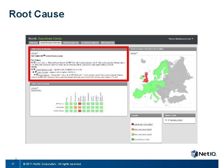This screenshot has width=224, height=168.
Task: Open the Welcome Monitoring demo user dropdown
Action: (x=181, y=39)
